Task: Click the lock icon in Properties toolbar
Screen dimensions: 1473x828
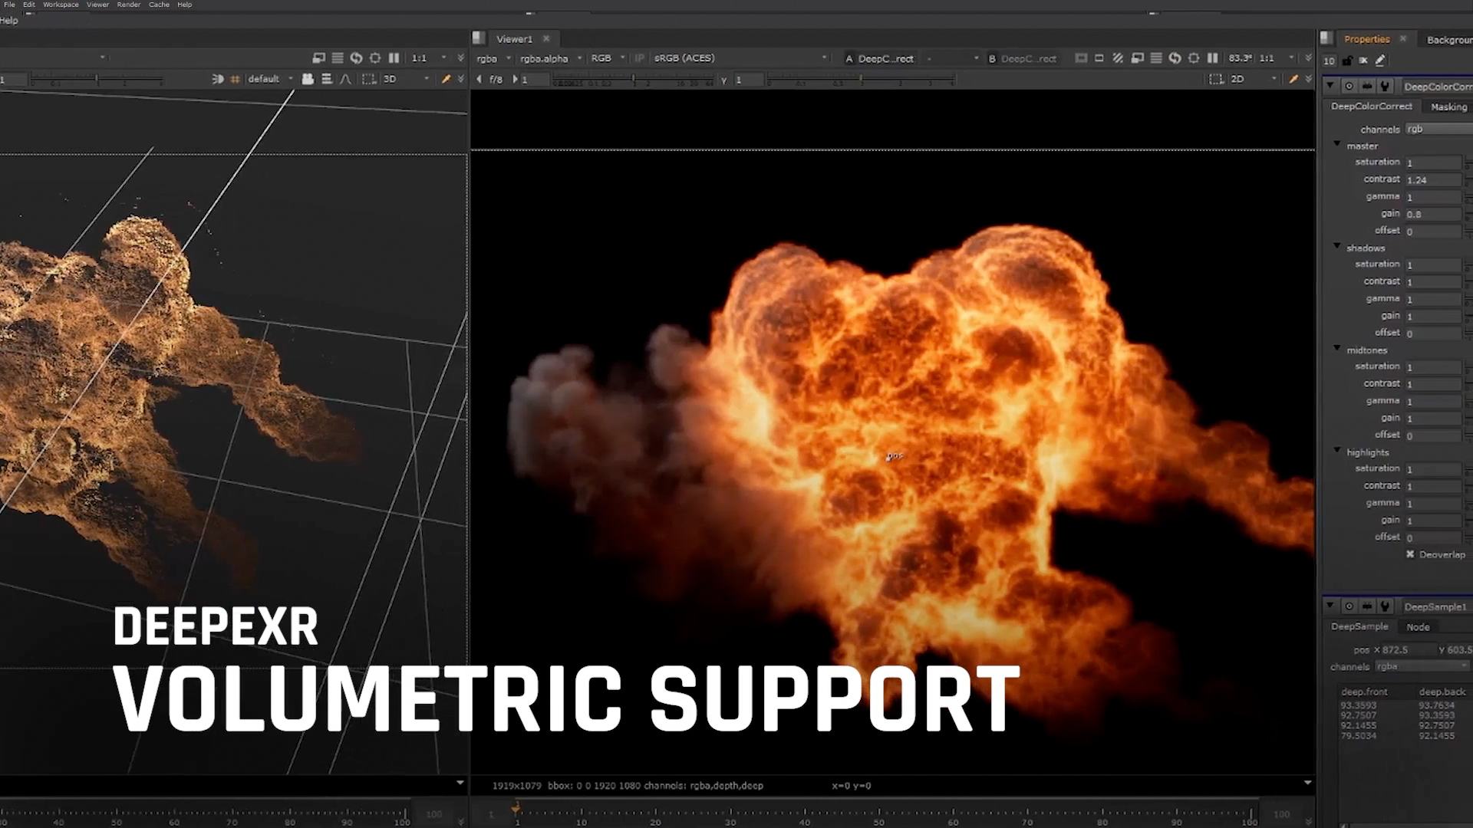Action: 1346,61
